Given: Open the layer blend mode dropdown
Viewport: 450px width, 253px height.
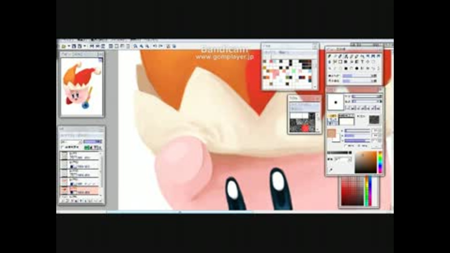Looking at the screenshot, I should (71, 141).
